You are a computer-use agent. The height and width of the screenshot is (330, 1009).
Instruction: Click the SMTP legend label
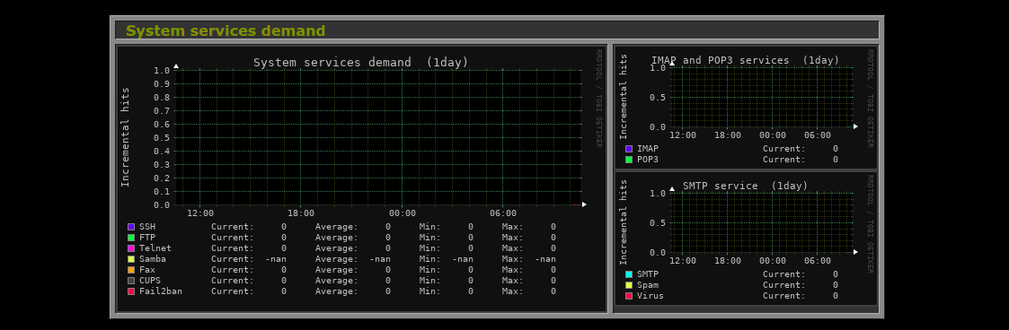[648, 274]
